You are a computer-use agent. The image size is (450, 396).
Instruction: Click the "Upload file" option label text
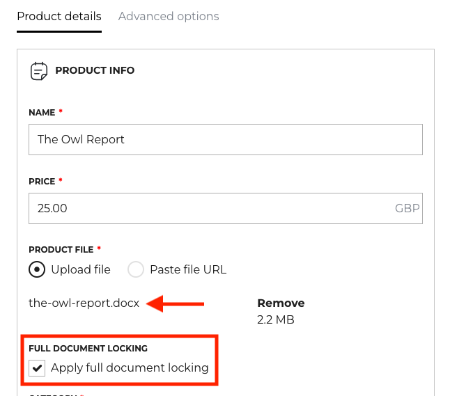point(81,269)
